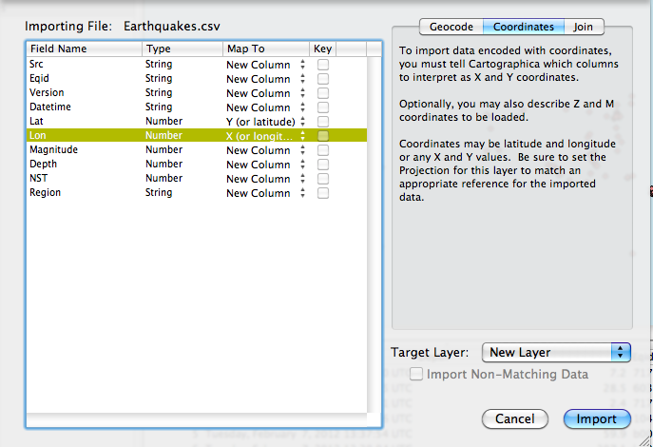
Task: Cancel the import dialog
Action: pyautogui.click(x=514, y=419)
